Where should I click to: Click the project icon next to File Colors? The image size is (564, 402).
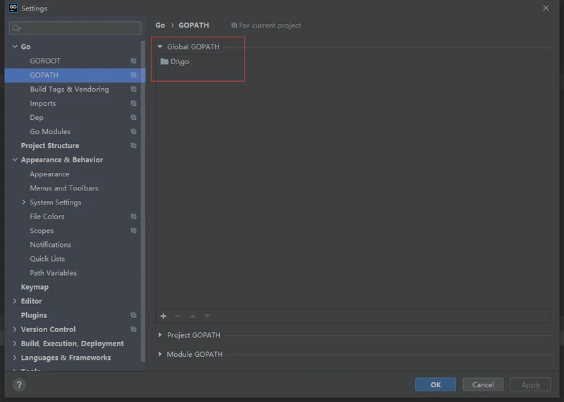click(x=133, y=217)
